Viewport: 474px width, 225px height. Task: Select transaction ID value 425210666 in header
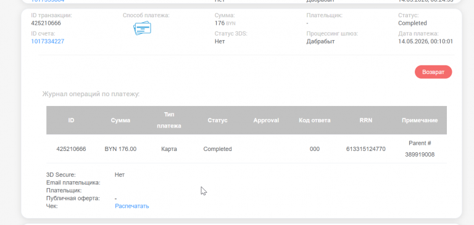(46, 23)
